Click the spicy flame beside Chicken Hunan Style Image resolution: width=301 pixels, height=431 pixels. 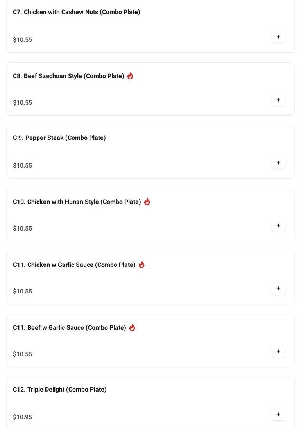[x=147, y=202]
